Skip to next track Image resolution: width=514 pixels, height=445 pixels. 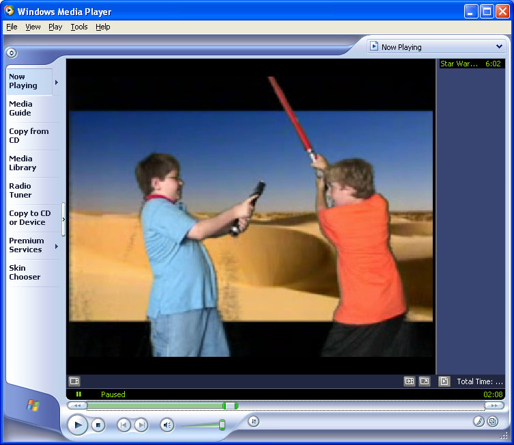[x=141, y=425]
